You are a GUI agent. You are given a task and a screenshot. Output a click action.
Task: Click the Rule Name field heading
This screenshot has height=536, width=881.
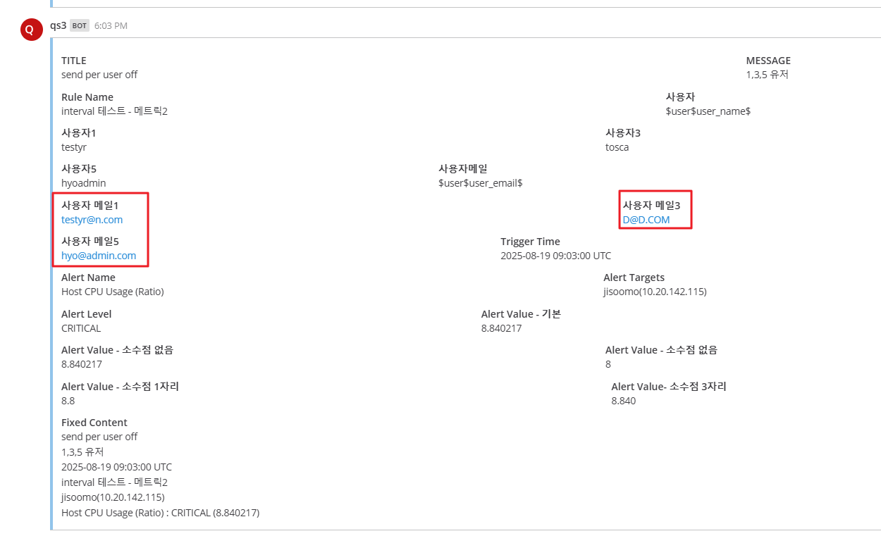tap(87, 97)
